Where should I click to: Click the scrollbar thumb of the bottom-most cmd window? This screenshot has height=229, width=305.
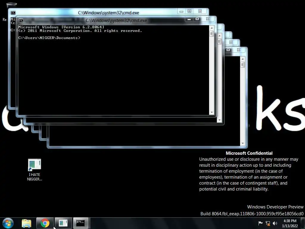[242, 65]
